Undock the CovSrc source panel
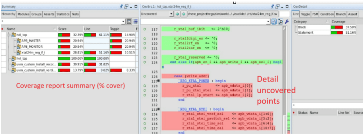This screenshot has height=134, width=363. click(277, 7)
